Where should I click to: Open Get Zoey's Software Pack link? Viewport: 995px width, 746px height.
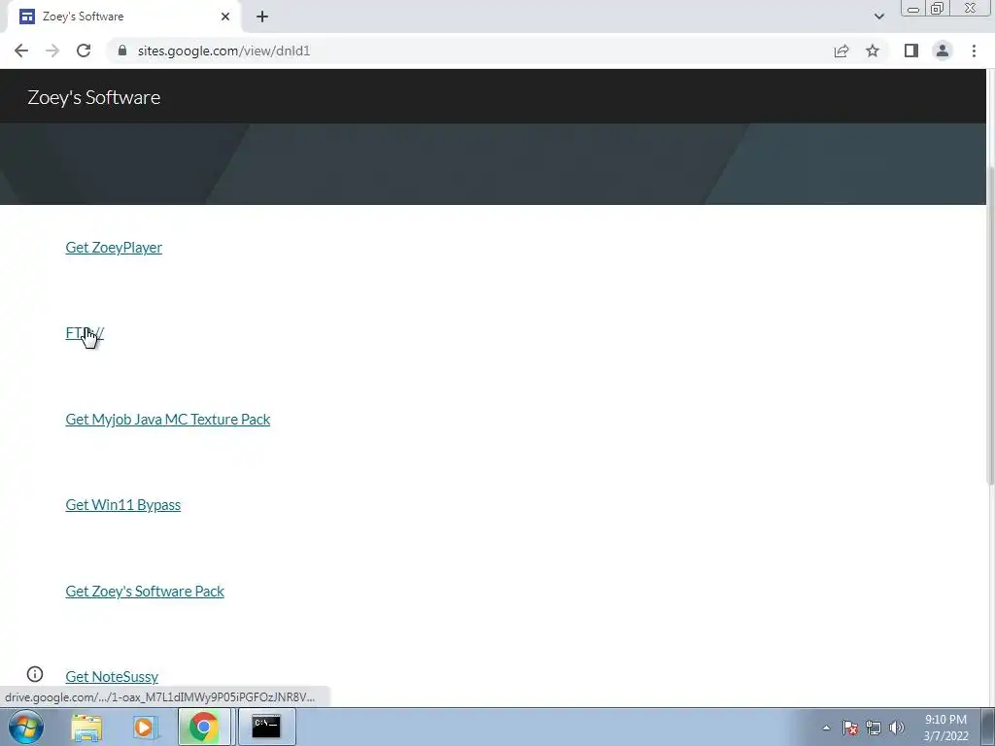click(145, 592)
